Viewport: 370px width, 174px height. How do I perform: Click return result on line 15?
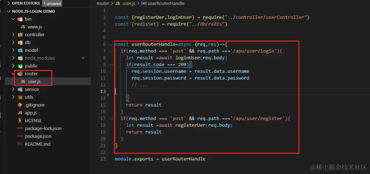click(144, 105)
